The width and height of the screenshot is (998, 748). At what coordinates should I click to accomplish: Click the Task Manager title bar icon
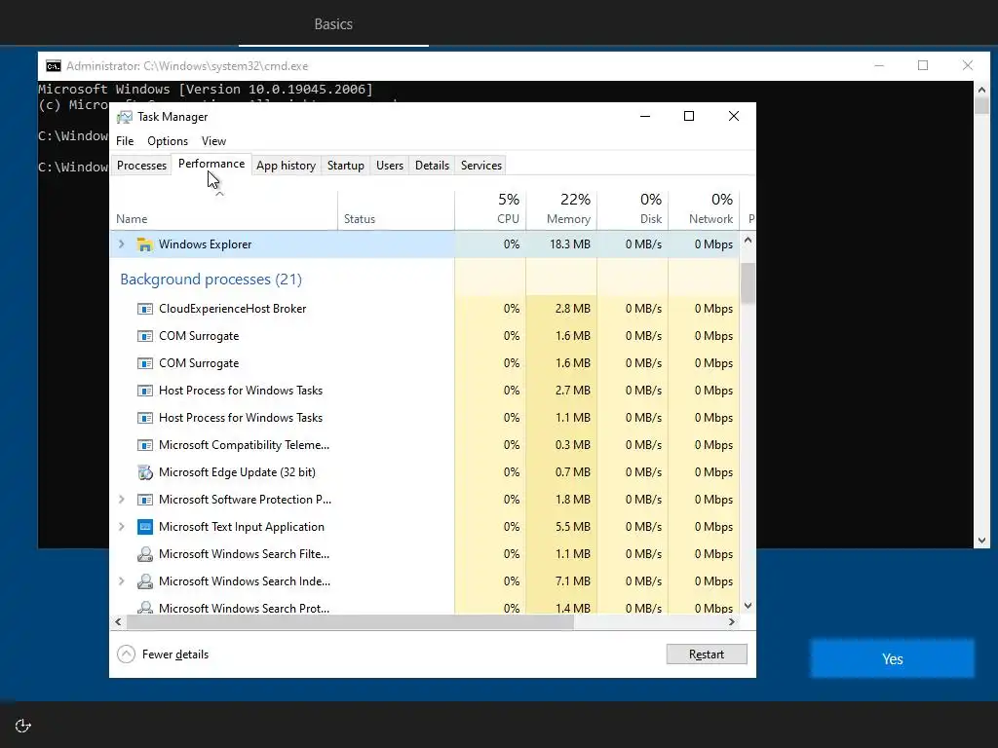point(125,117)
